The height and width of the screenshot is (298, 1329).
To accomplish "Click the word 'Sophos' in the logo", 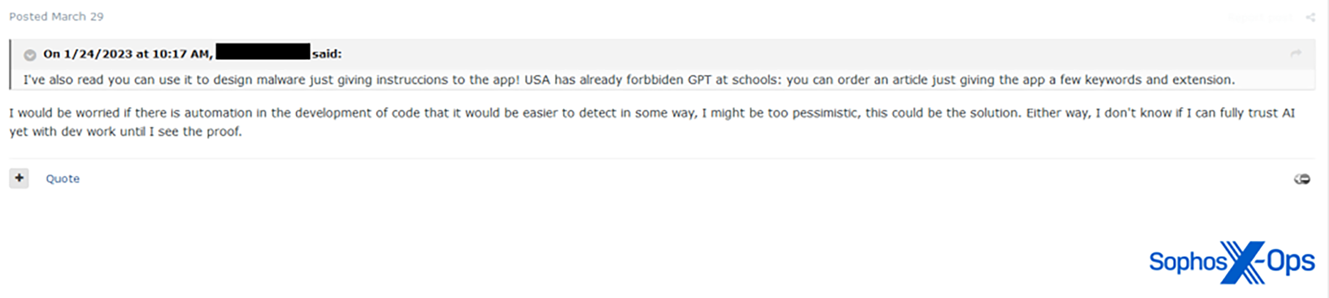I will pyautogui.click(x=1186, y=262).
